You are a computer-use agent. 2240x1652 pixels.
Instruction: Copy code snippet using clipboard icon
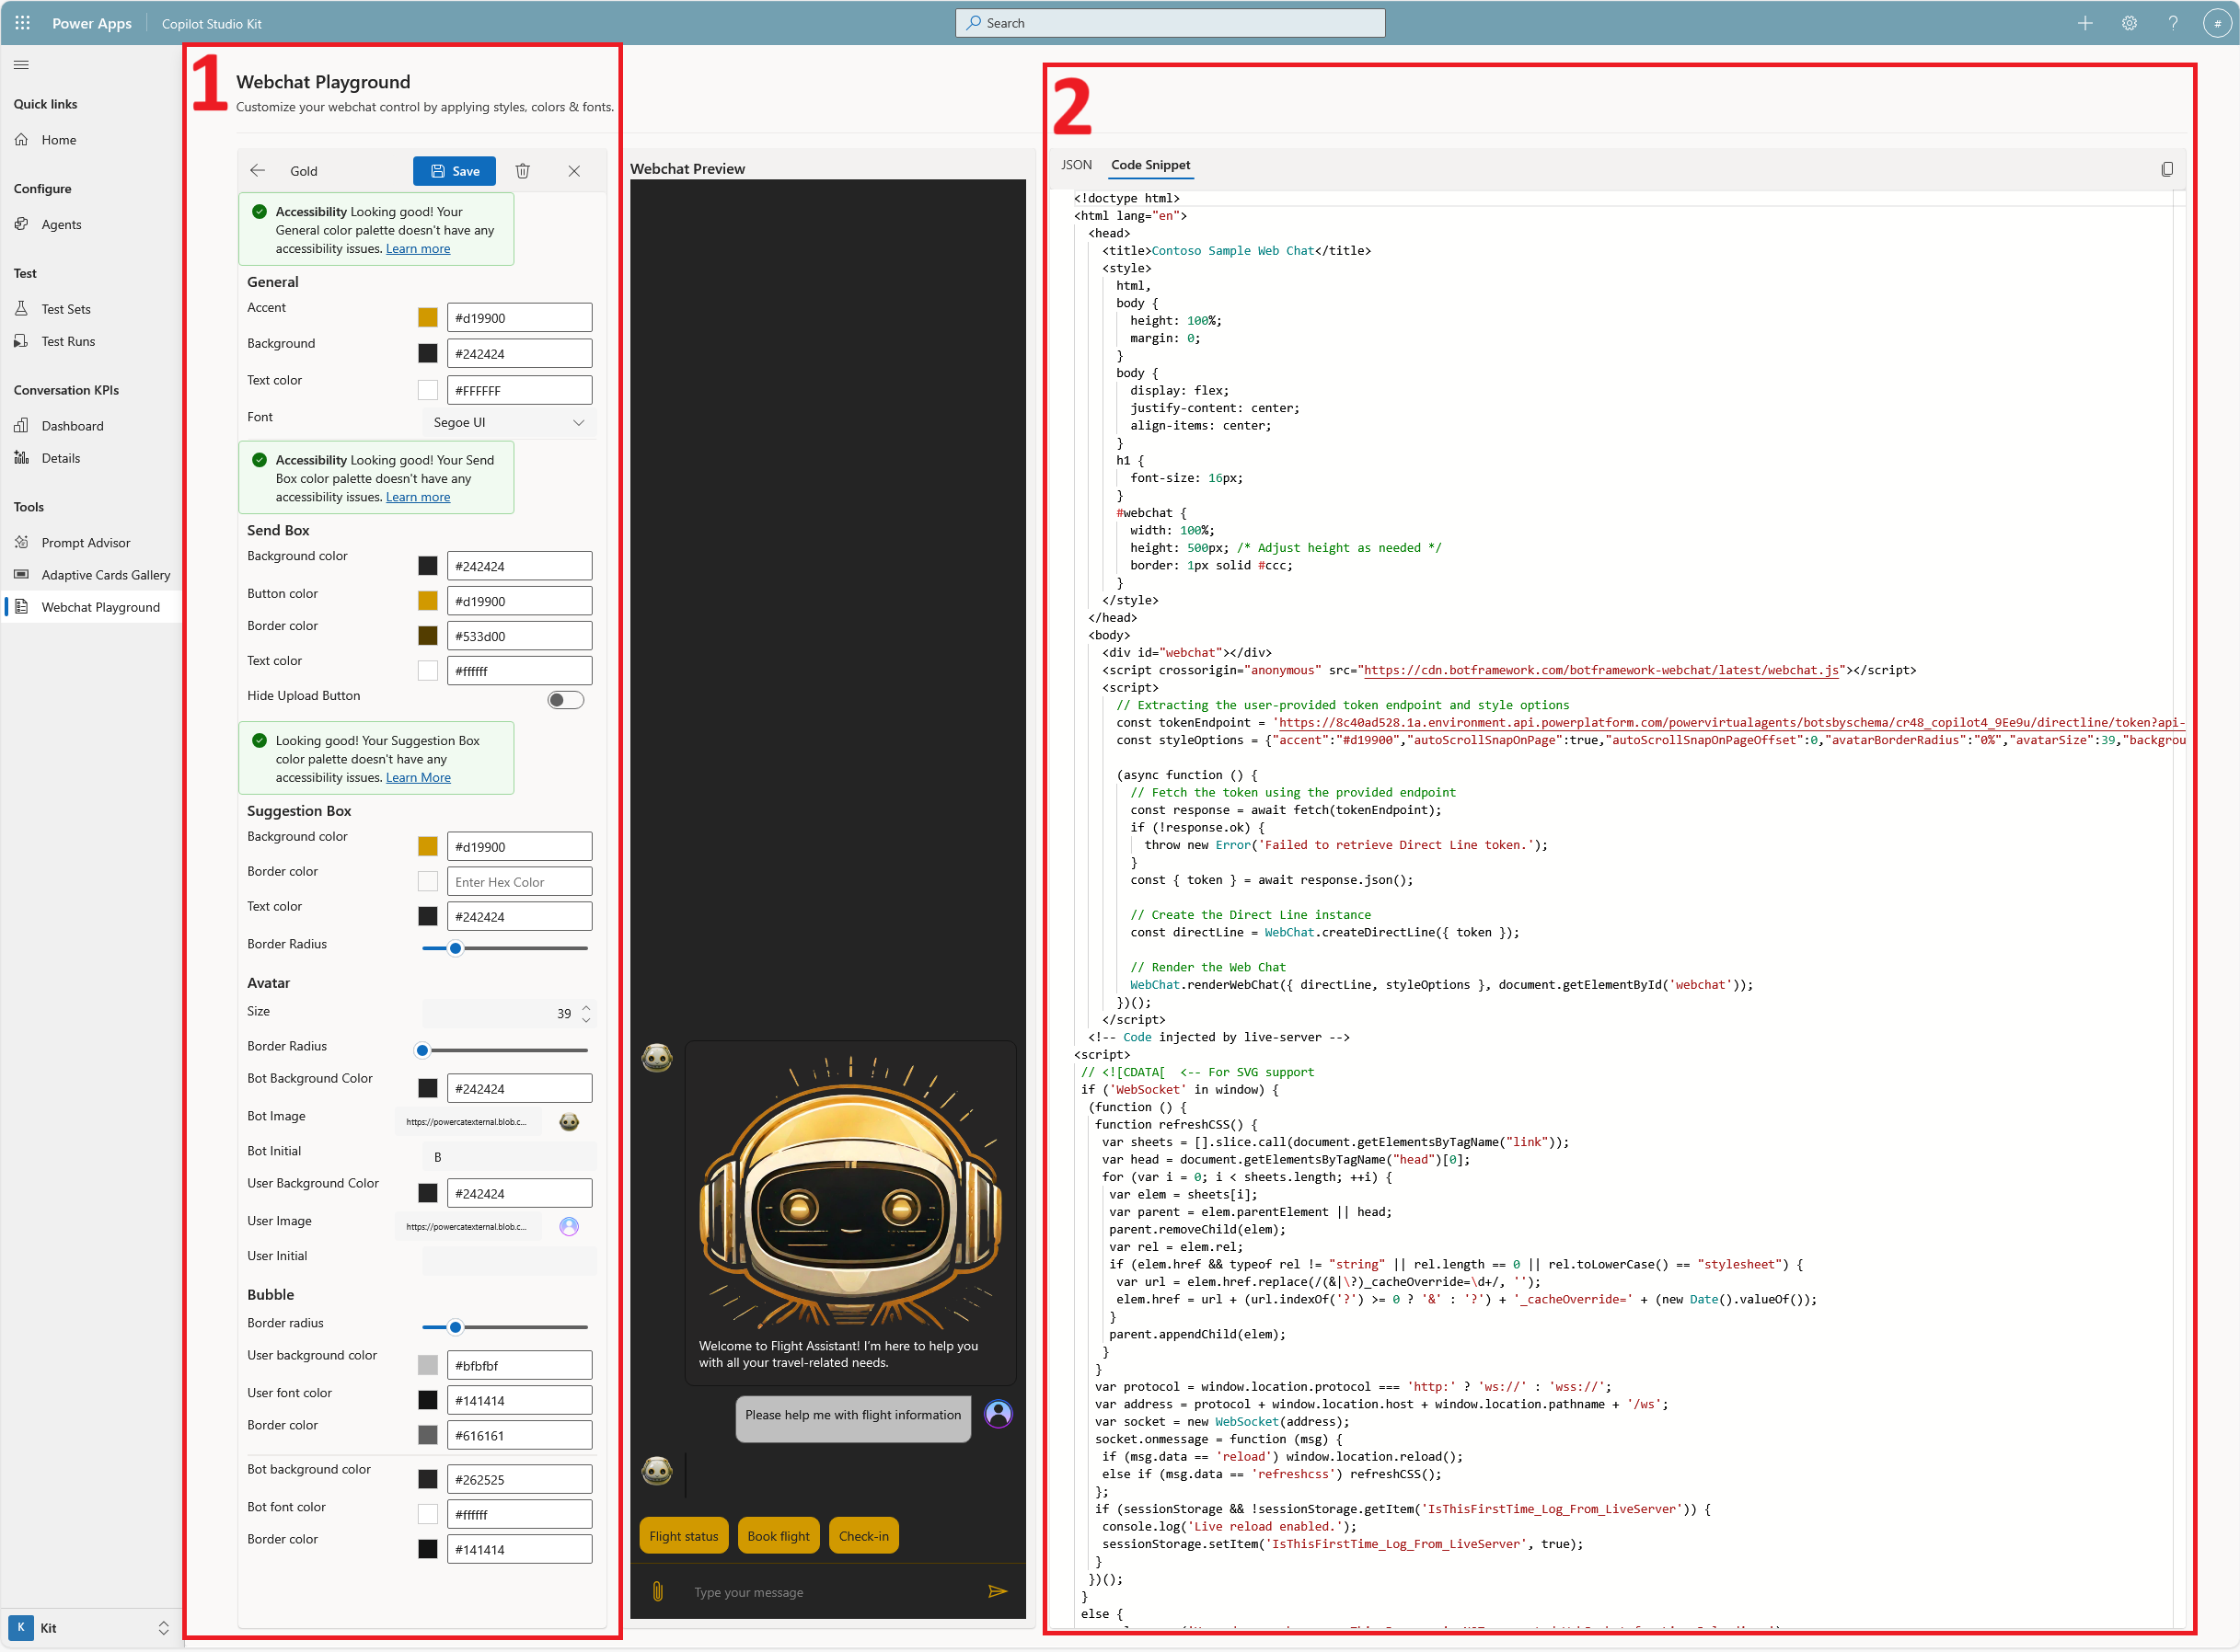2167,169
